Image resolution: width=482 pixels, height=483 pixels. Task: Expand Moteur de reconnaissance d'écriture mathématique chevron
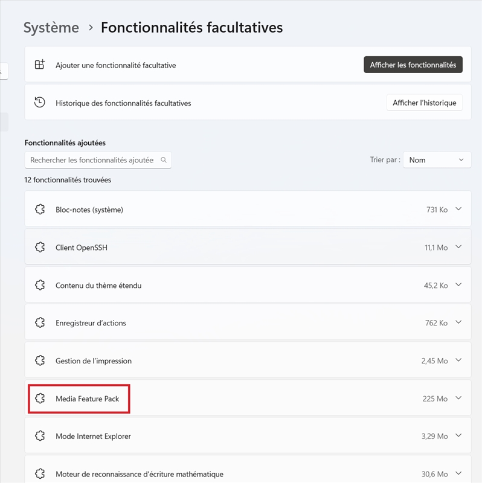pos(458,473)
